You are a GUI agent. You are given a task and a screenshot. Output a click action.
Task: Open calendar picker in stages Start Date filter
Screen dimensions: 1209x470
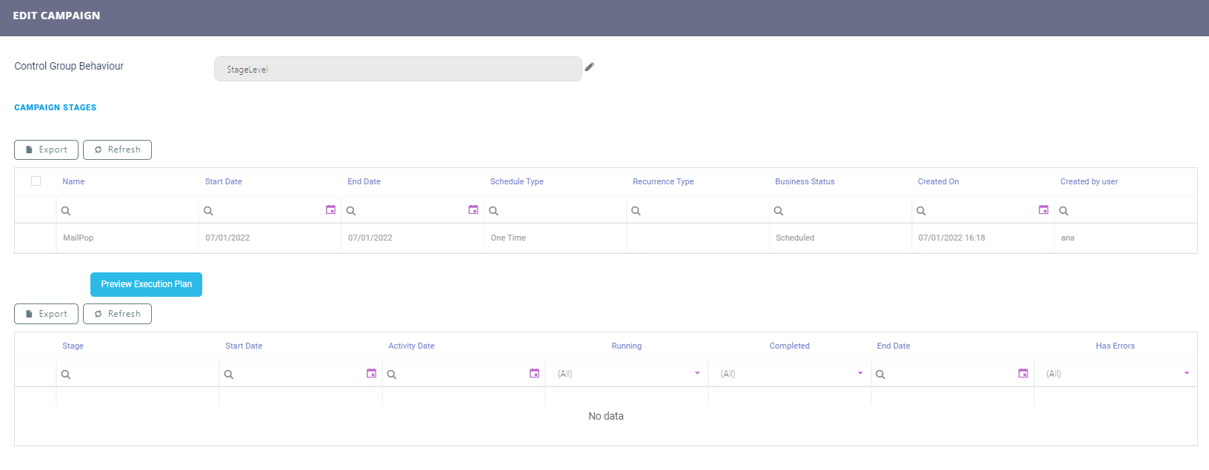(x=330, y=210)
